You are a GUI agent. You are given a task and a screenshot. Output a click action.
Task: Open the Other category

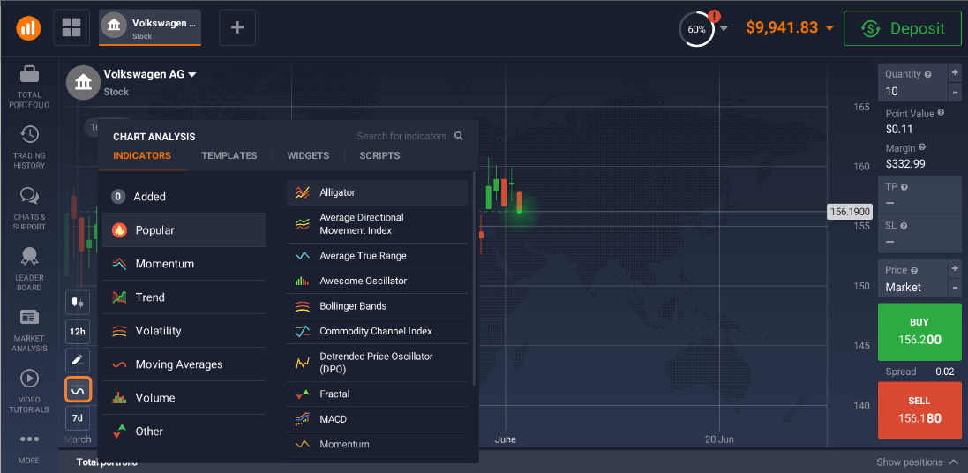coord(184,431)
